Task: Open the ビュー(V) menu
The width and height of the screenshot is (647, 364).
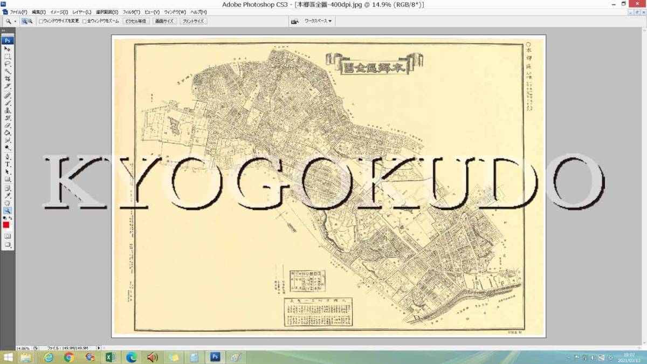Action: click(152, 12)
